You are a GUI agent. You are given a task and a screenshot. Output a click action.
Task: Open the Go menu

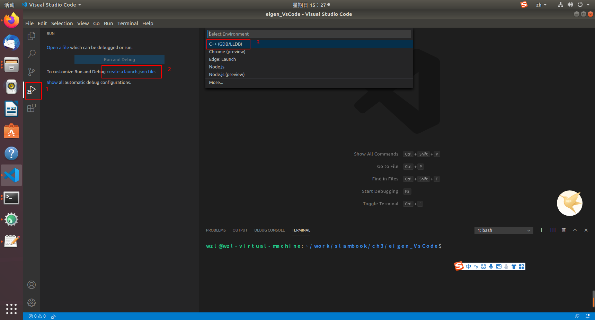[96, 23]
